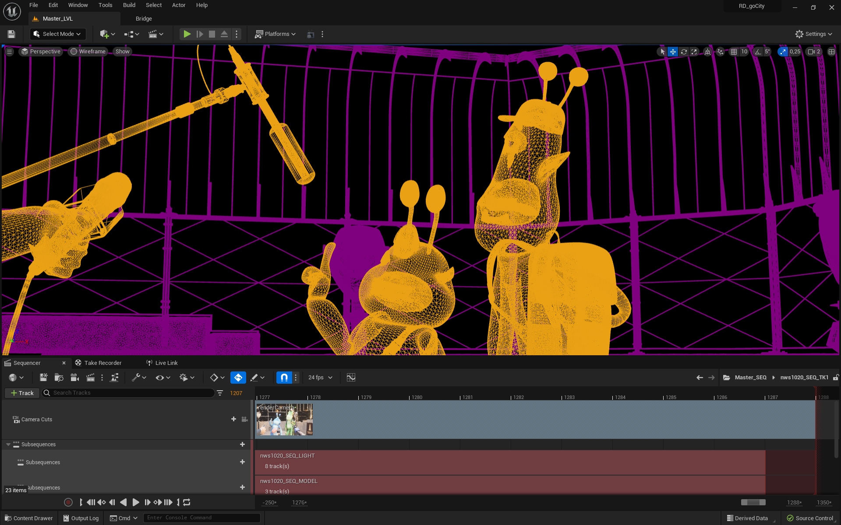The height and width of the screenshot is (525, 841).
Task: Switch to the Take Recorder tab
Action: 102,363
